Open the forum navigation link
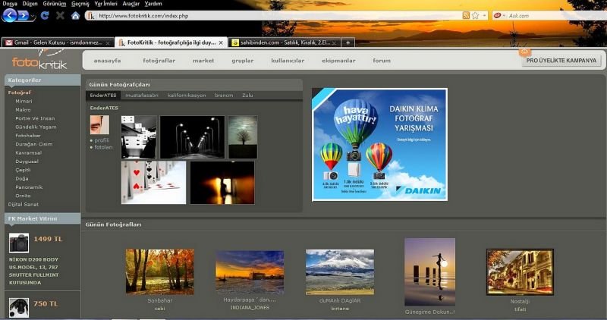The width and height of the screenshot is (607, 320). [382, 61]
